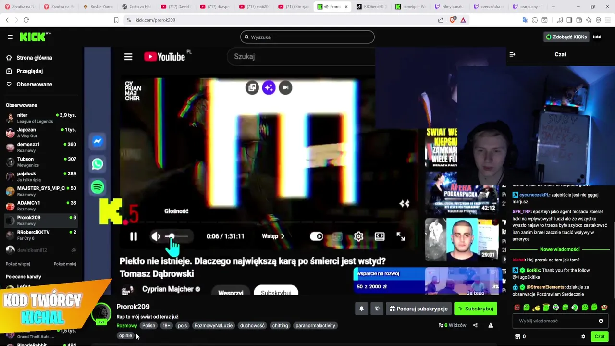Switch to the RR0berciKK browser tab
The width and height of the screenshot is (615, 346).
click(372, 7)
